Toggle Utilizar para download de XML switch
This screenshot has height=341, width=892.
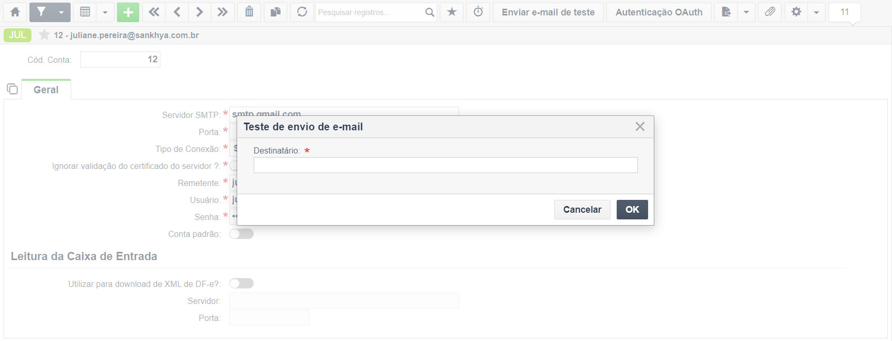[241, 283]
